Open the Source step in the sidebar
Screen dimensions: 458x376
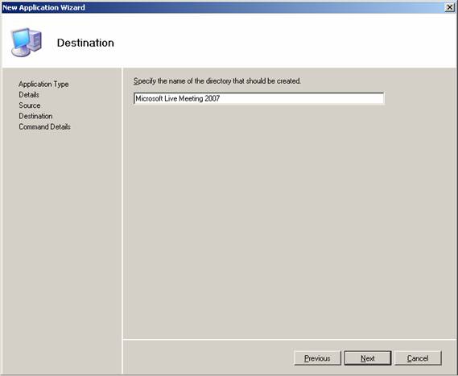pos(30,105)
